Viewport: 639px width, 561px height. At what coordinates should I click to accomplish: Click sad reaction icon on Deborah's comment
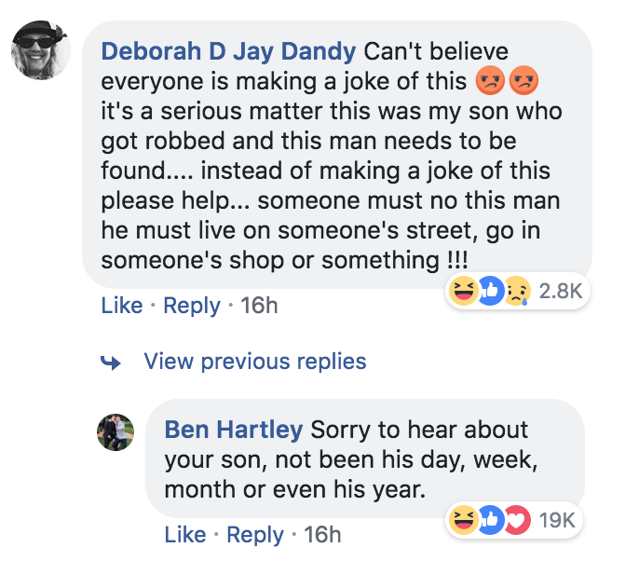(515, 292)
